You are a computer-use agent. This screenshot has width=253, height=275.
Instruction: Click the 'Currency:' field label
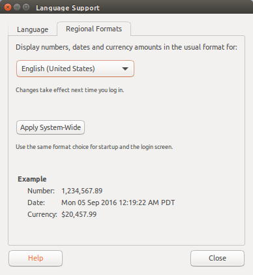42,214
